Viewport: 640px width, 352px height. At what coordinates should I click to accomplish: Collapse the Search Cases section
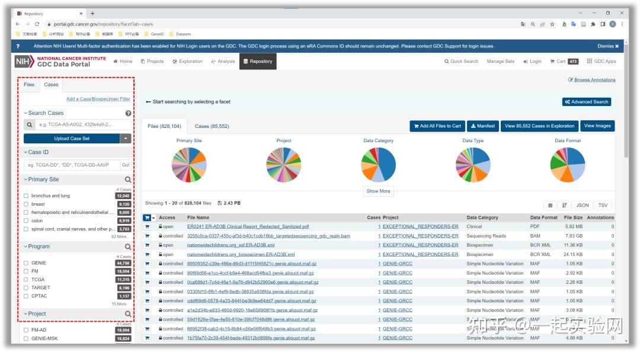tap(44, 113)
